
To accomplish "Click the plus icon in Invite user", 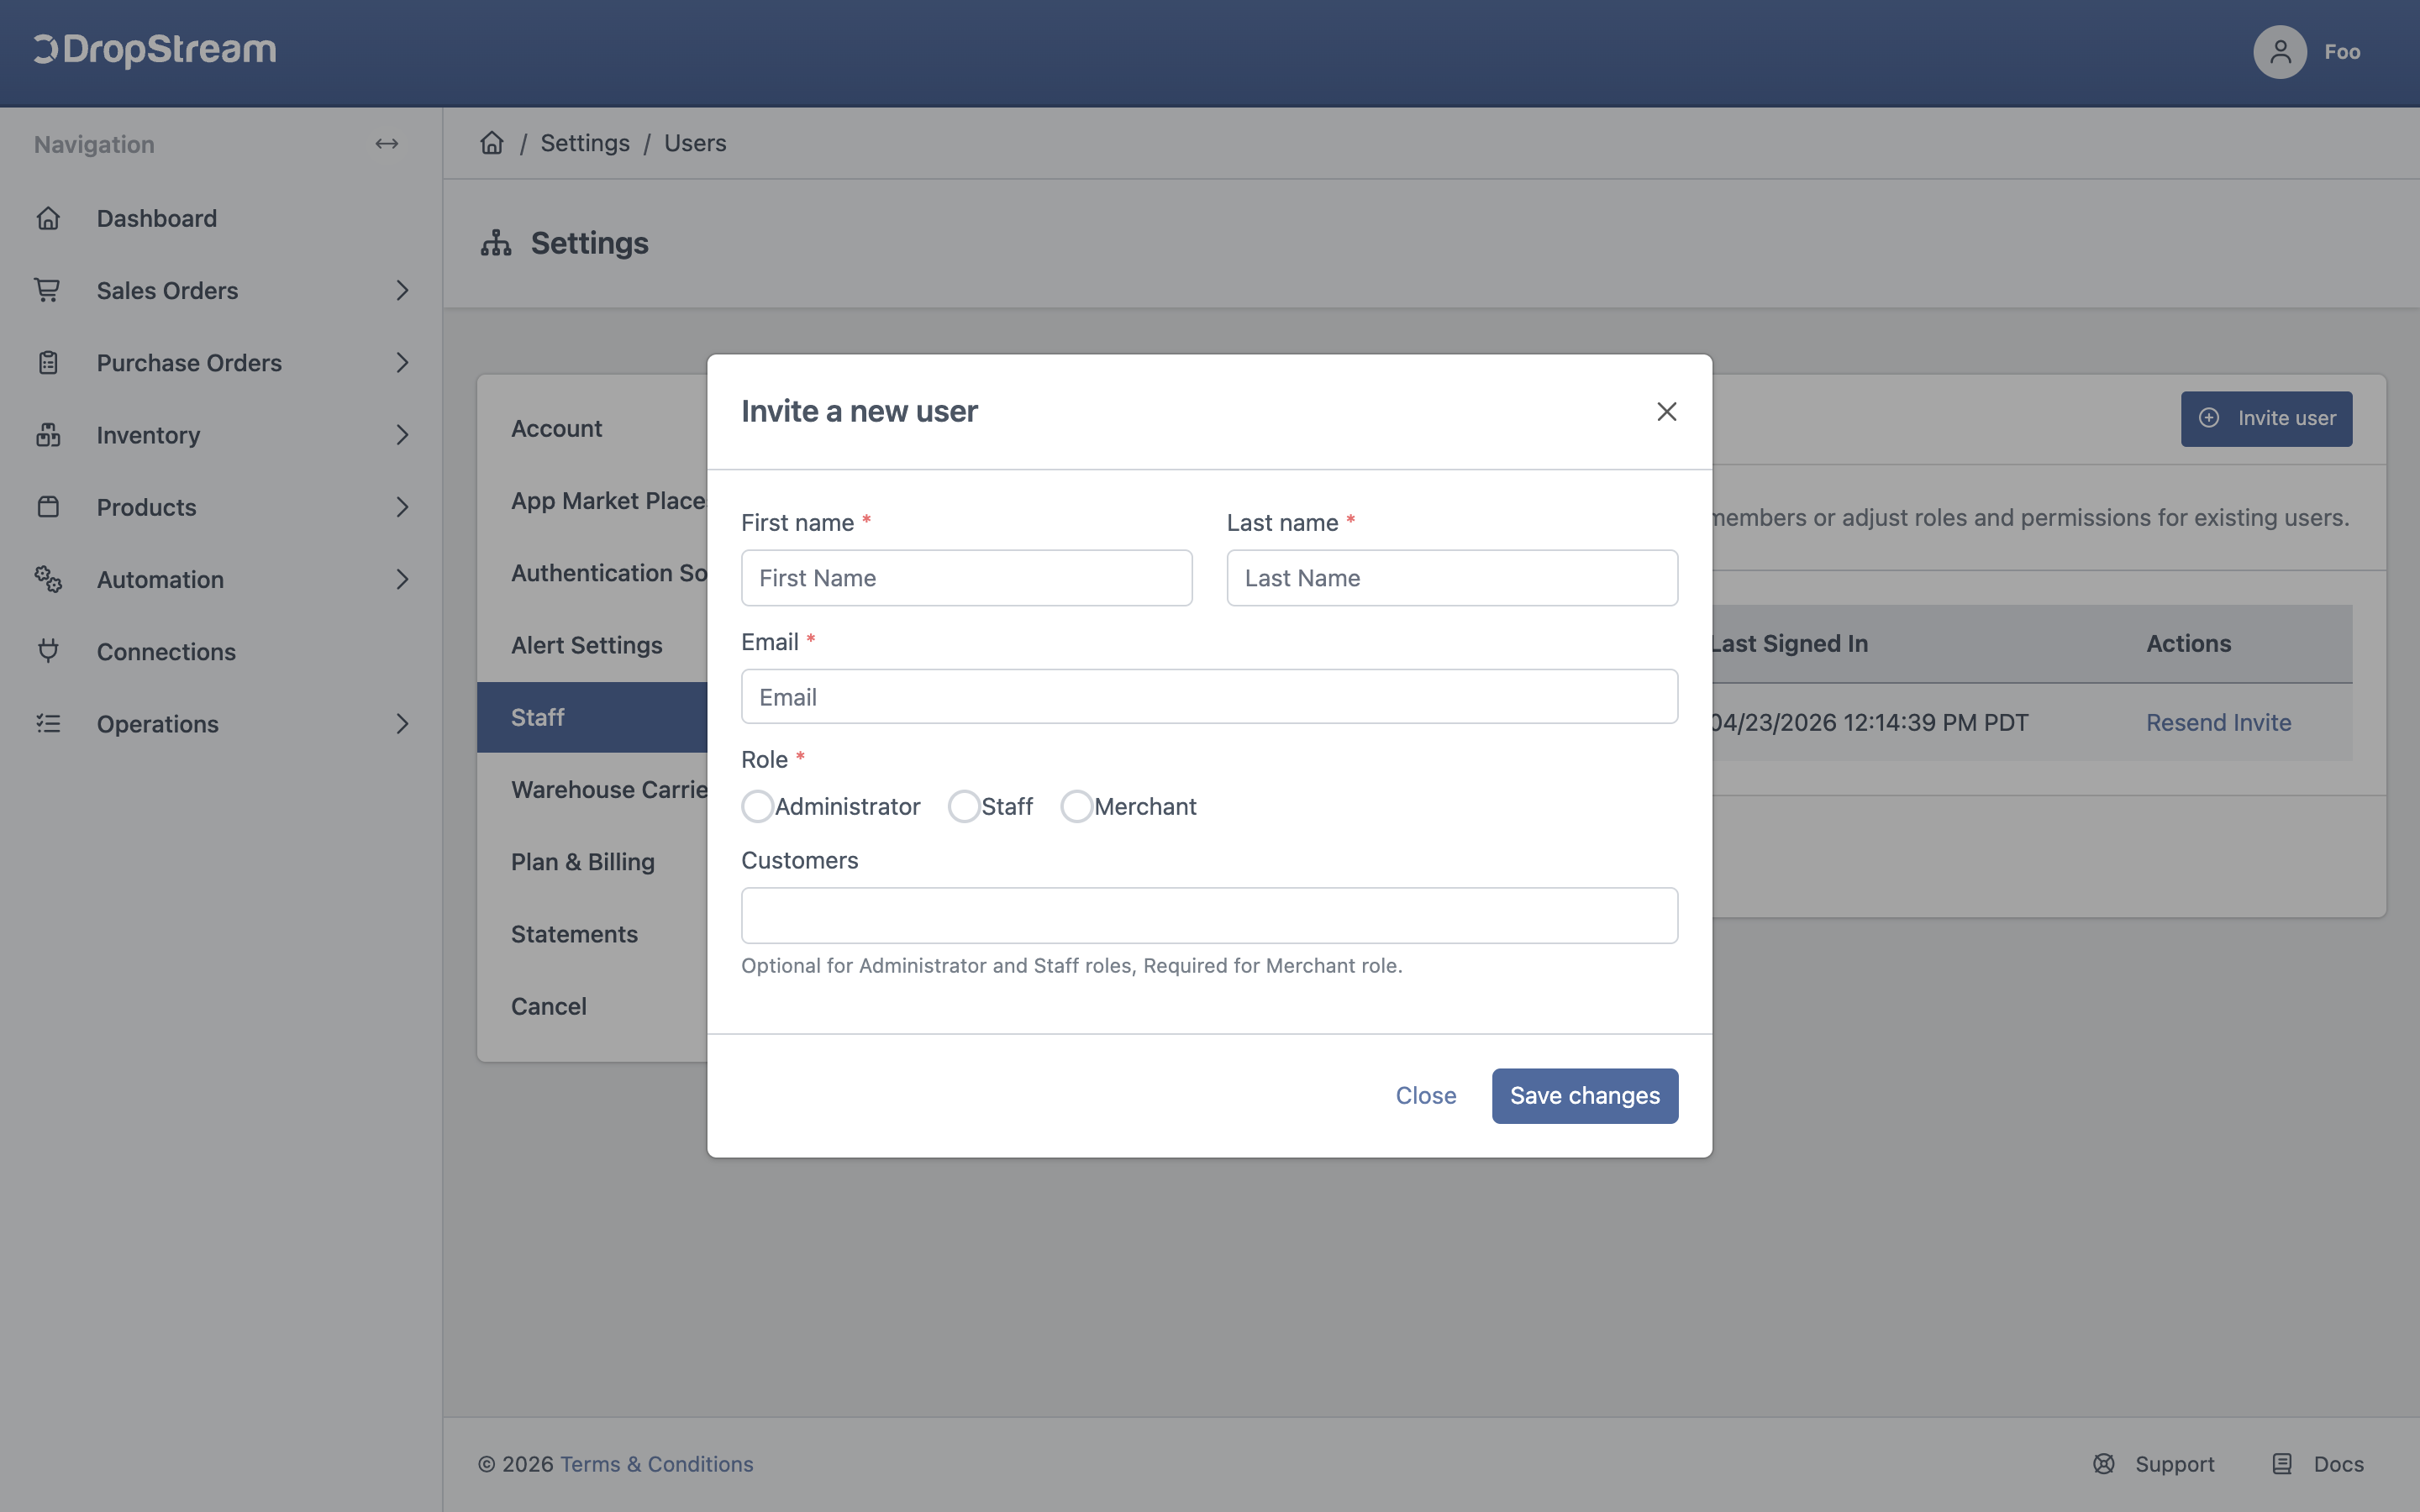I will 2209,418.
